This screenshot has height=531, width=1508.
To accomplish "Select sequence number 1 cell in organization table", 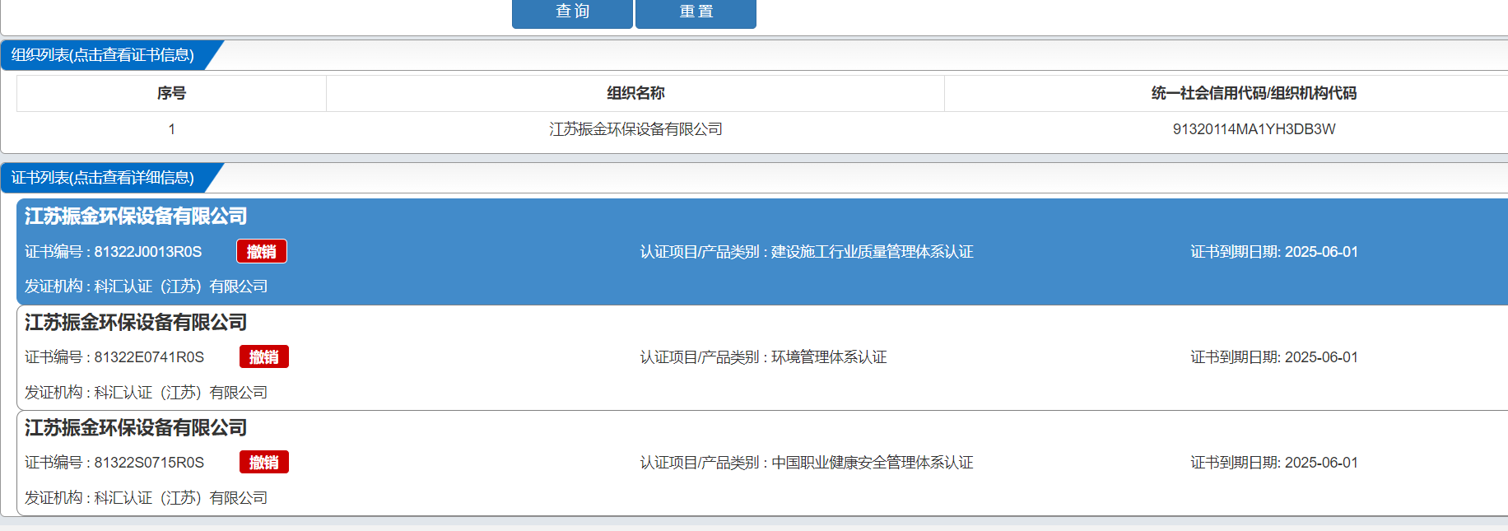I will 171,129.
